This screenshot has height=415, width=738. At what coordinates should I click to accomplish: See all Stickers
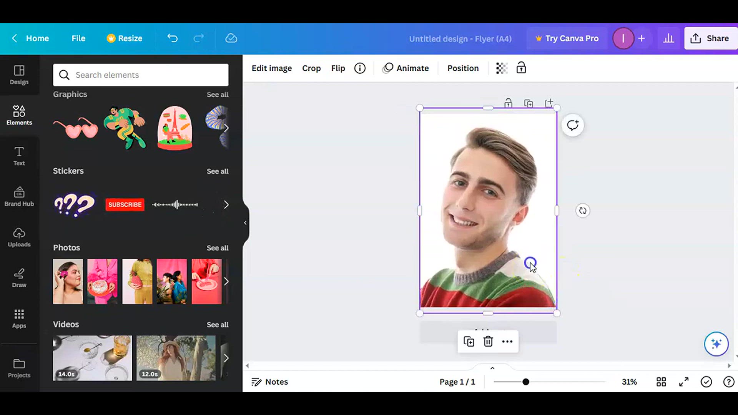coord(218,171)
